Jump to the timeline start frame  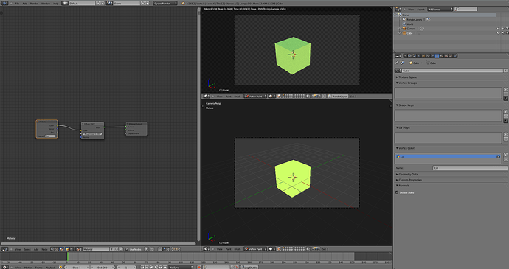point(142,267)
